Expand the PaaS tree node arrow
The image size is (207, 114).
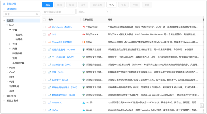click(x=7, y=67)
